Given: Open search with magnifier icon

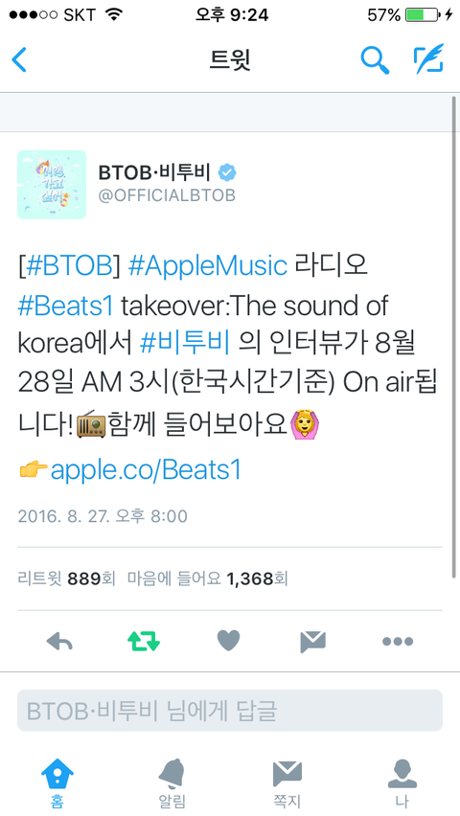Looking at the screenshot, I should (x=375, y=59).
